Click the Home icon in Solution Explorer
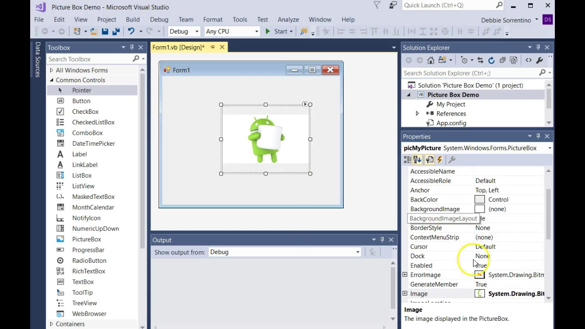This screenshot has width=585, height=329. pyautogui.click(x=431, y=60)
